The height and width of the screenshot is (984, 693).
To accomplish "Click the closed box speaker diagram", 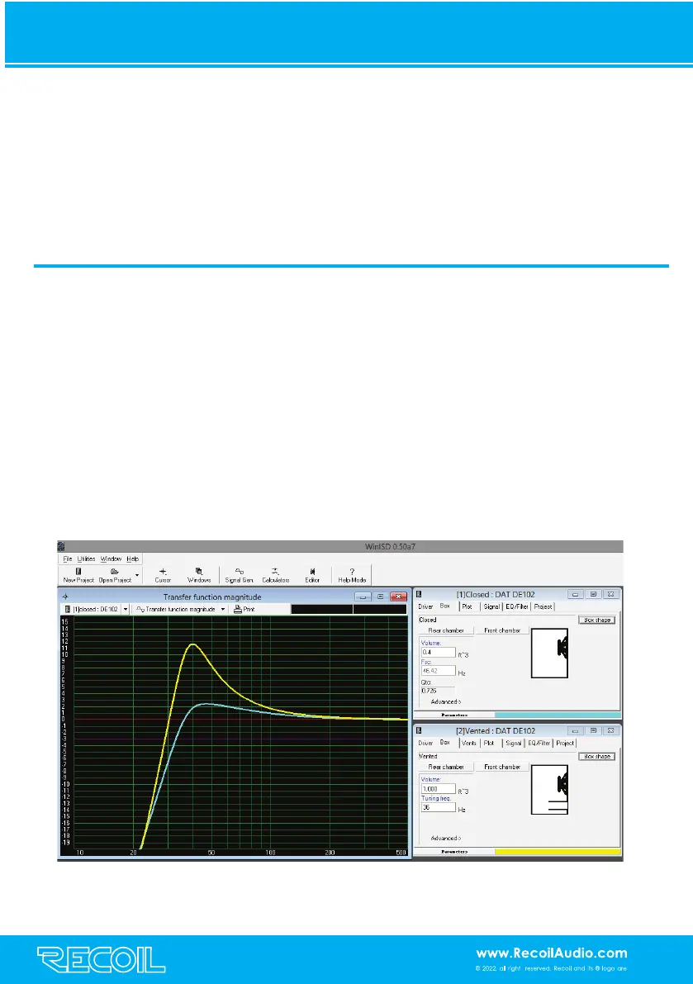I will pos(550,654).
